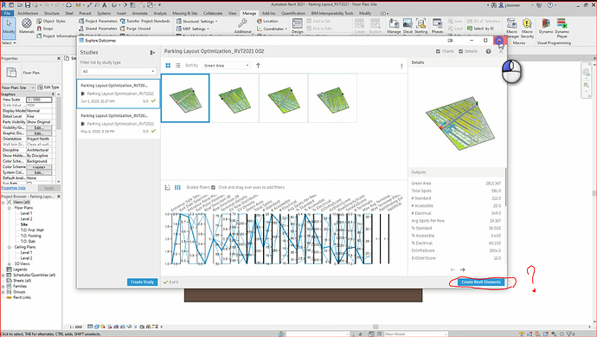Viewport: 597px width, 337px height.
Task: Click the View Scale input field
Action: coord(39,100)
